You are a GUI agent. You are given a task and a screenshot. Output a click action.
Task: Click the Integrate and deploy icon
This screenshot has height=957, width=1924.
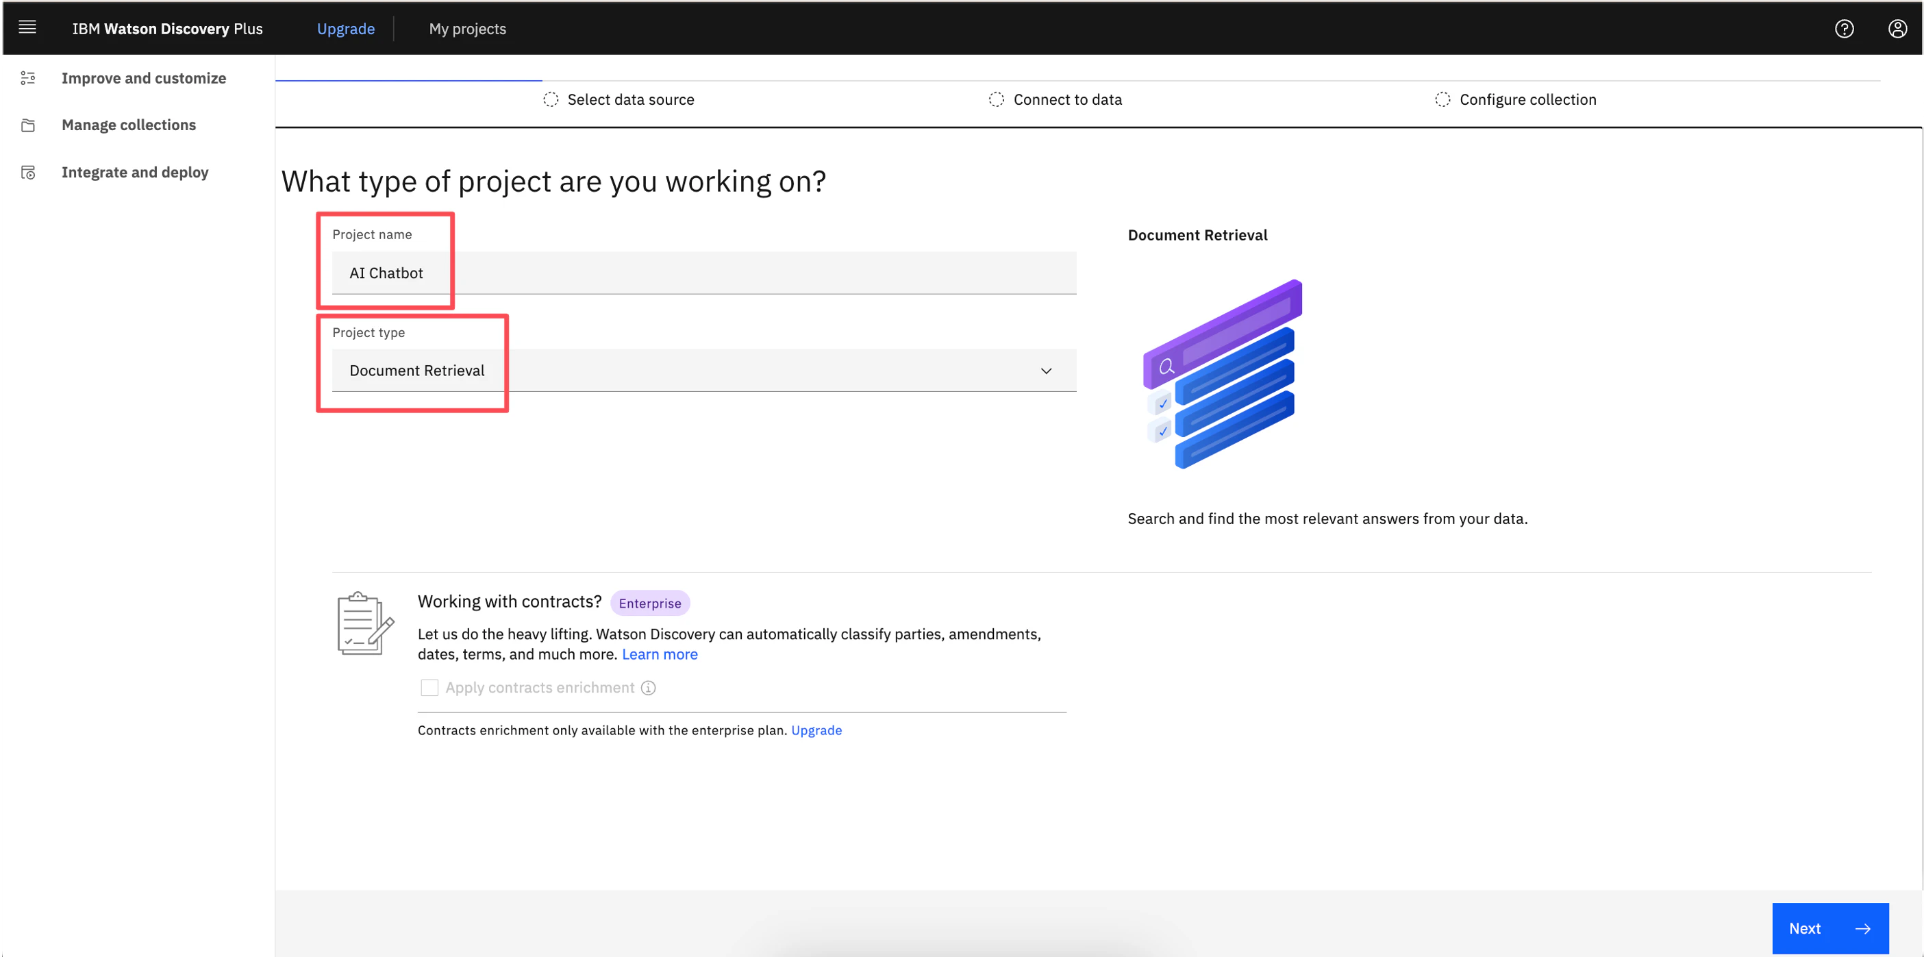[28, 173]
